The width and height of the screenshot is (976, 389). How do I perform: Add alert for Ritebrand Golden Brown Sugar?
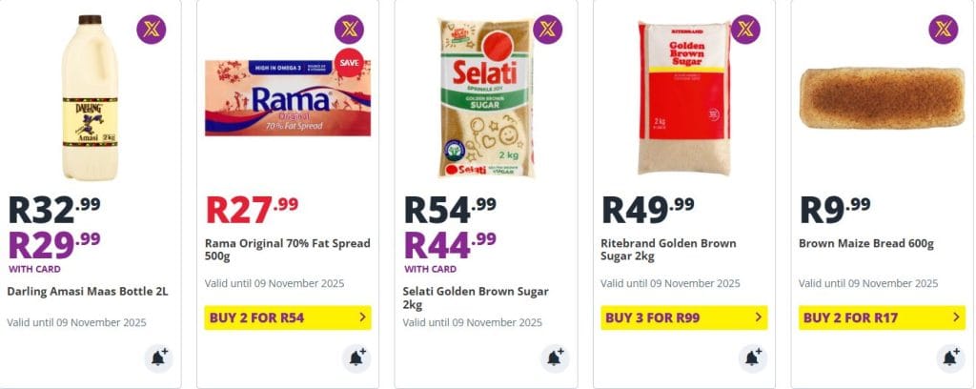753,358
